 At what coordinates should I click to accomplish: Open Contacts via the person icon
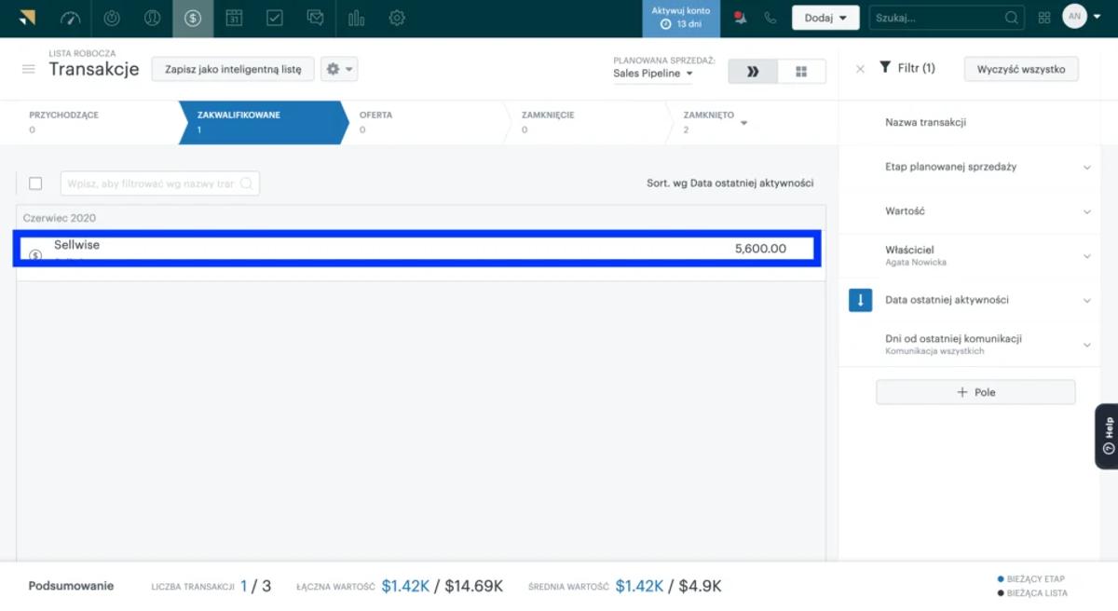(x=152, y=18)
